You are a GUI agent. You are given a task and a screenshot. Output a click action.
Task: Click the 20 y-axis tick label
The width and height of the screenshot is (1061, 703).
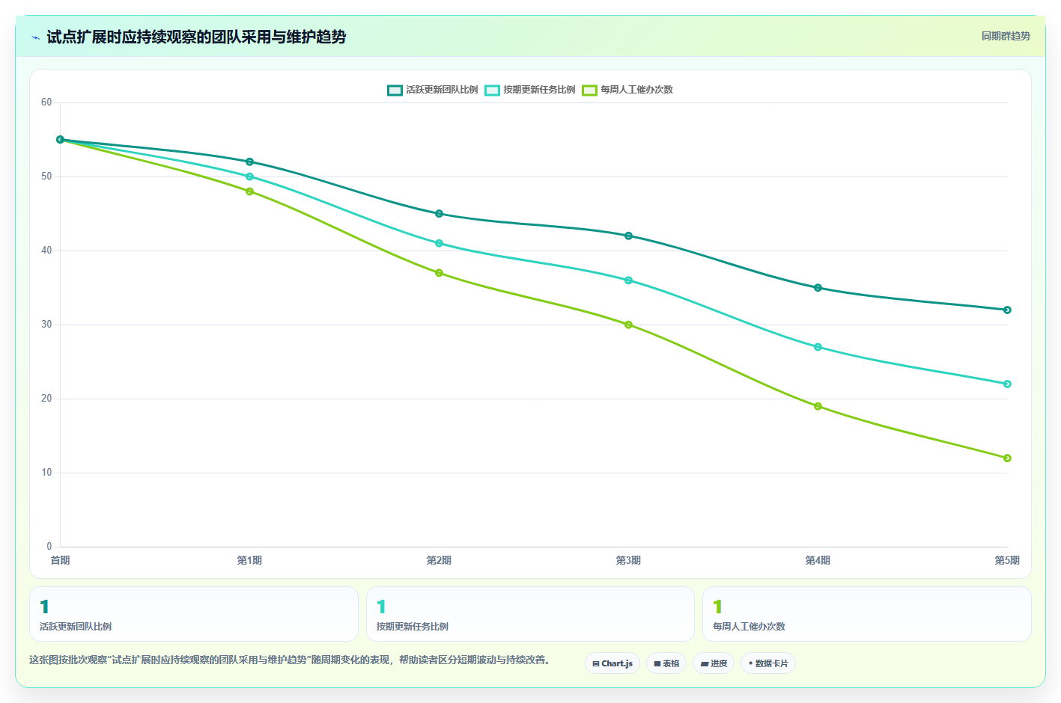[46, 399]
